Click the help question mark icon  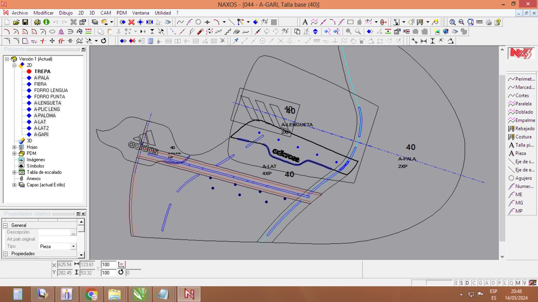pos(497,22)
